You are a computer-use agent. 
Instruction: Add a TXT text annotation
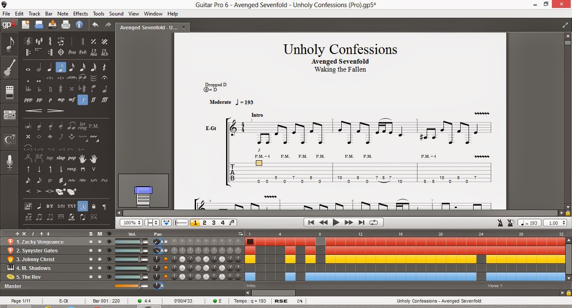(x=72, y=206)
